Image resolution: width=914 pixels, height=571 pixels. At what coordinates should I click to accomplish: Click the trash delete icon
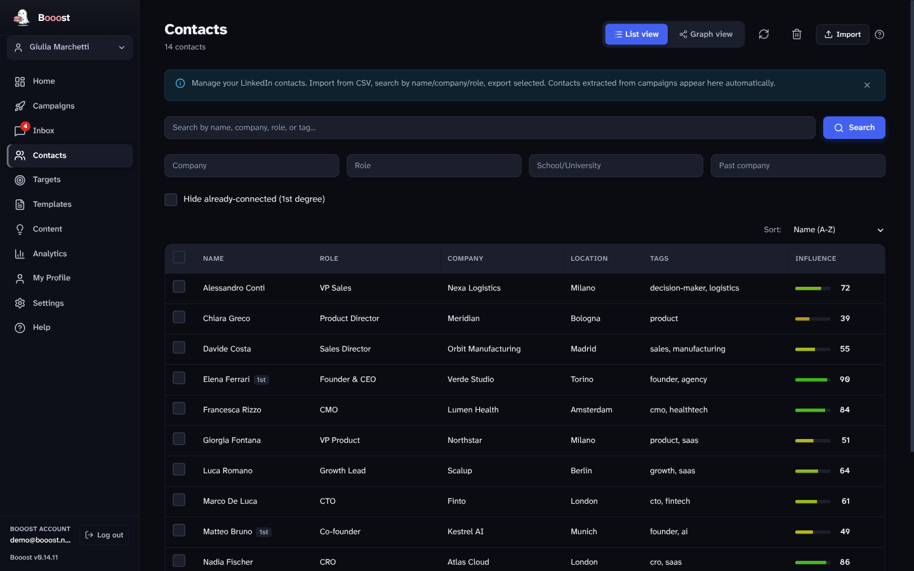click(797, 34)
